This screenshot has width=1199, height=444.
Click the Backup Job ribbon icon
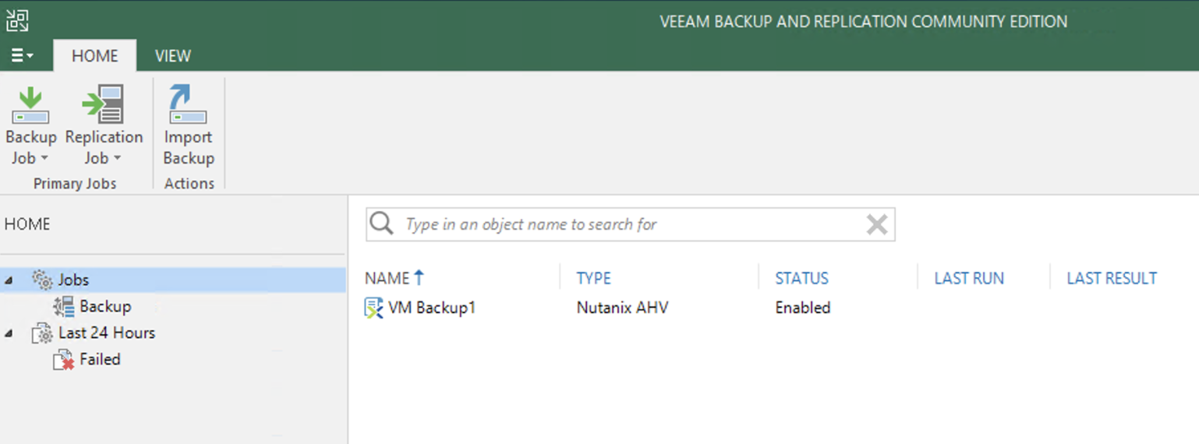pos(30,105)
